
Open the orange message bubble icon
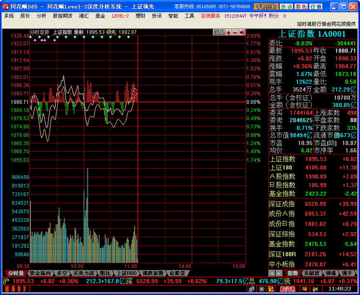tap(305, 289)
